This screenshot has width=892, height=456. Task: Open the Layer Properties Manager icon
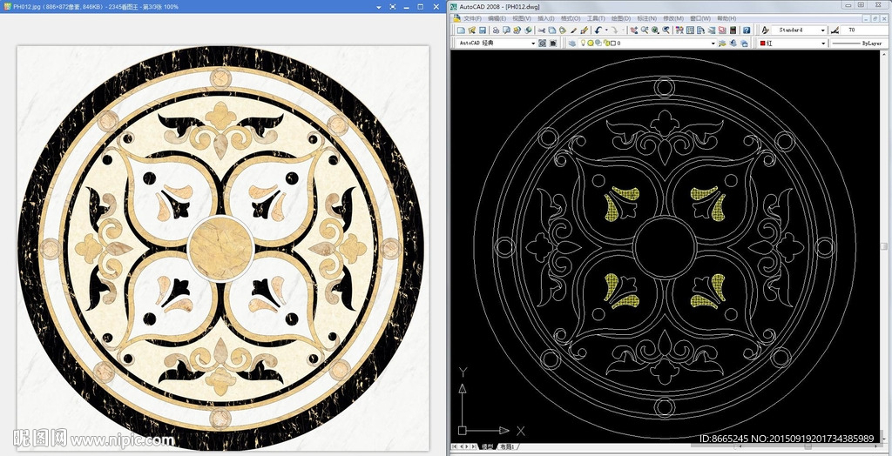[571, 43]
